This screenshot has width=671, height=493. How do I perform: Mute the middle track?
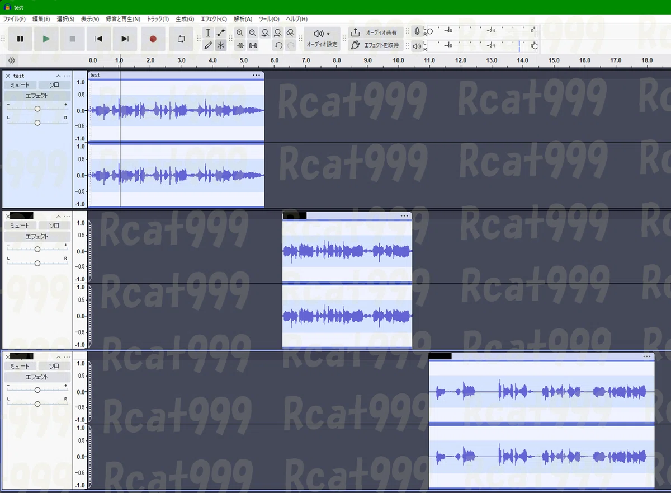tap(20, 226)
